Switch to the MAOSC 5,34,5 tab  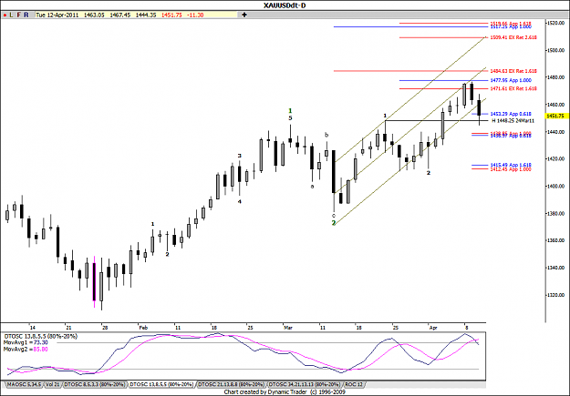tap(24, 384)
